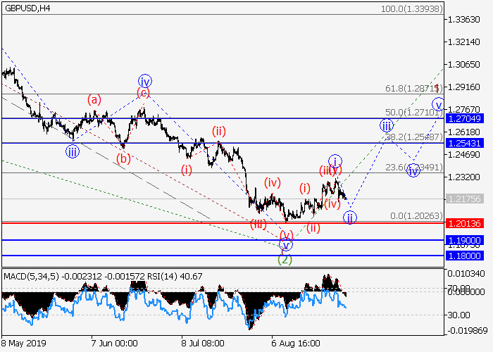Viewport: 493px width, 352px height.
Task: Select the red (b) wave label
Action: click(124, 158)
